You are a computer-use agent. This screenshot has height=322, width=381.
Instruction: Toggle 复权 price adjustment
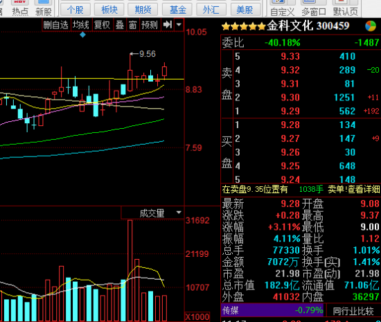click(102, 25)
